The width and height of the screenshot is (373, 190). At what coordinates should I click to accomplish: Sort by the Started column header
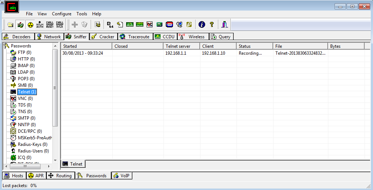87,46
